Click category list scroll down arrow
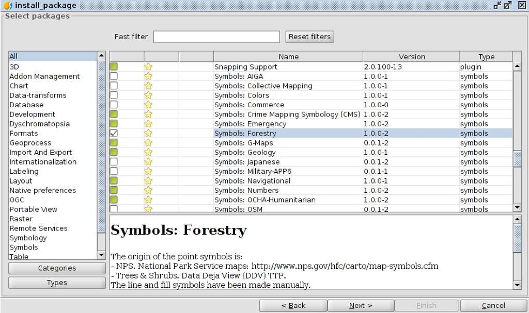 [x=101, y=255]
